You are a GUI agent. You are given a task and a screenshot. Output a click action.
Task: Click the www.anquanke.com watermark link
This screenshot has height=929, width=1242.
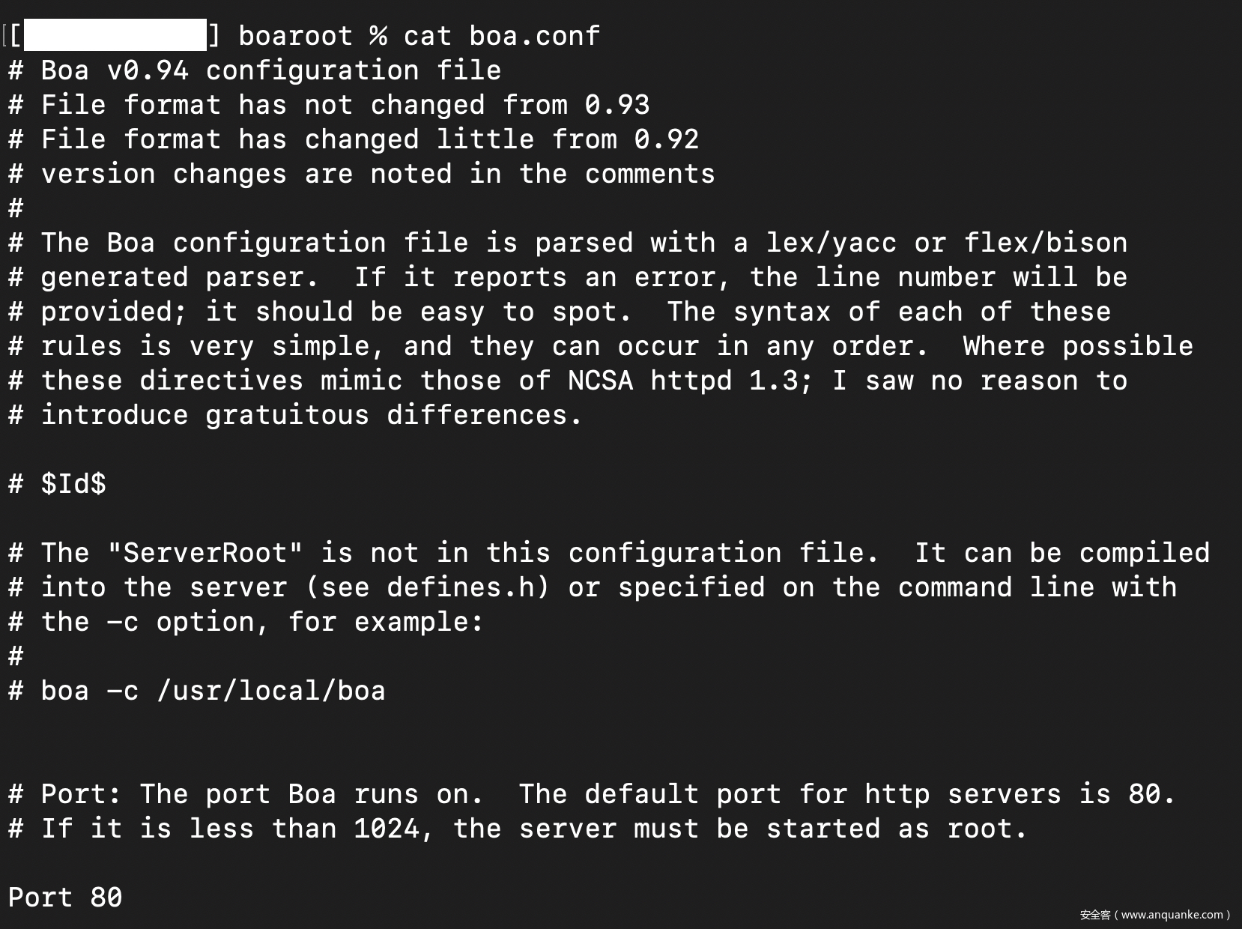click(x=1172, y=915)
